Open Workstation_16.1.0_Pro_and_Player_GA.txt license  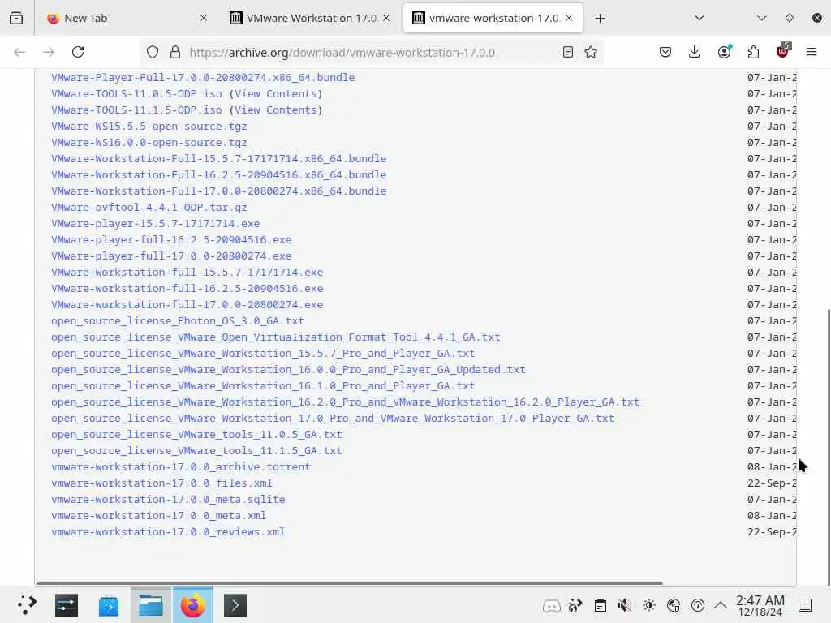coord(263,385)
